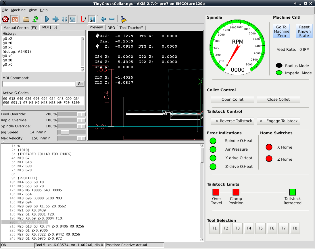Open the Machine menu

point(18,10)
